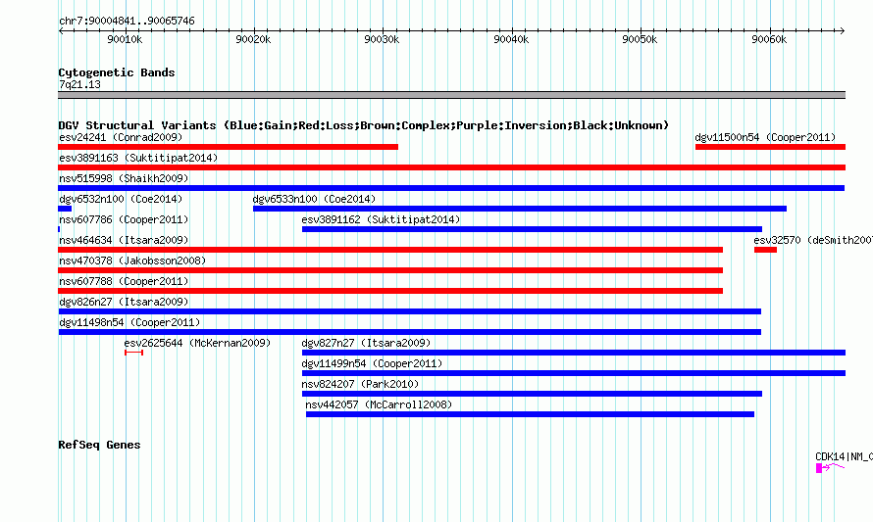Image resolution: width=873 pixels, height=522 pixels.
Task: Click the dgv827n27 (Itsara2009) gain bar
Action: [x=574, y=353]
